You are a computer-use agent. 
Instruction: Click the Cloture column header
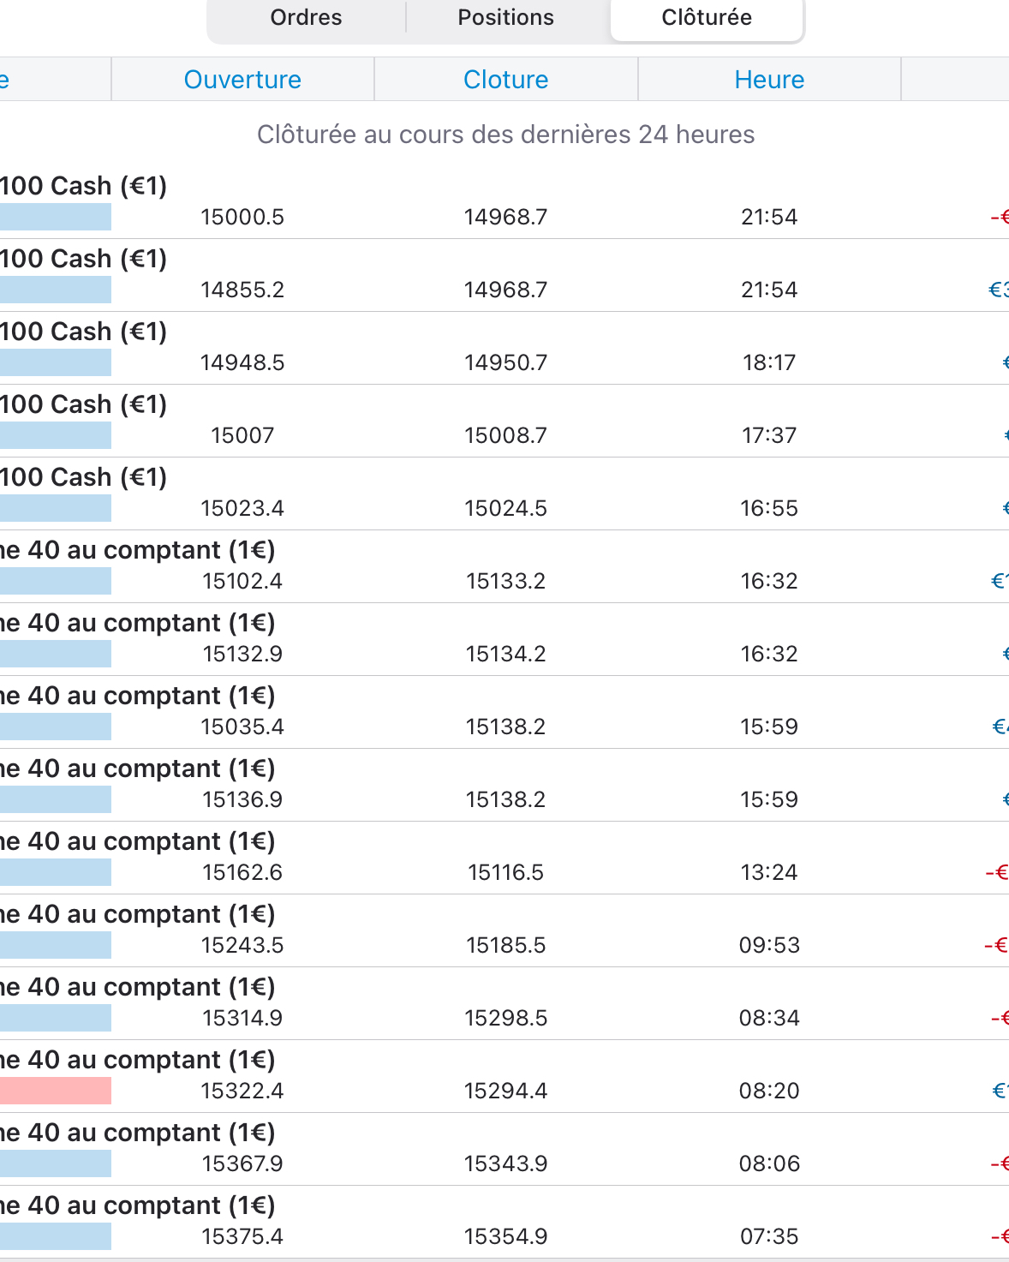[505, 80]
